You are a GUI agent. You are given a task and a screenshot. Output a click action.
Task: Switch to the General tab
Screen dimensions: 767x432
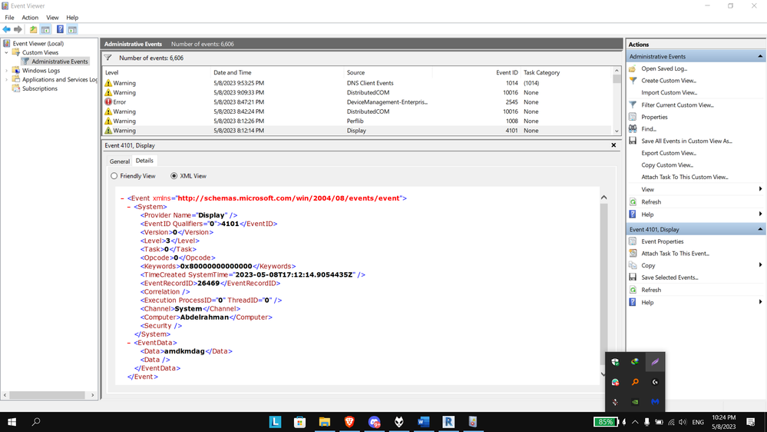119,161
